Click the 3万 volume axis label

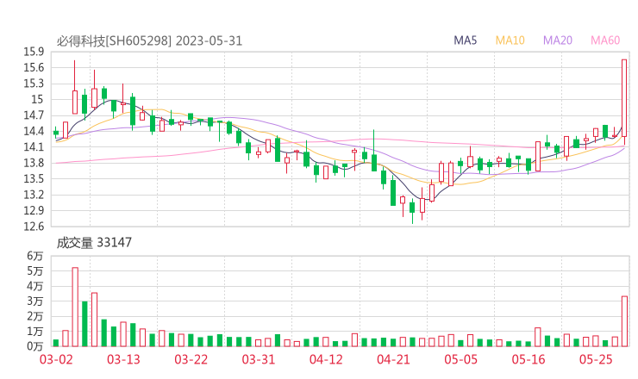point(35,301)
